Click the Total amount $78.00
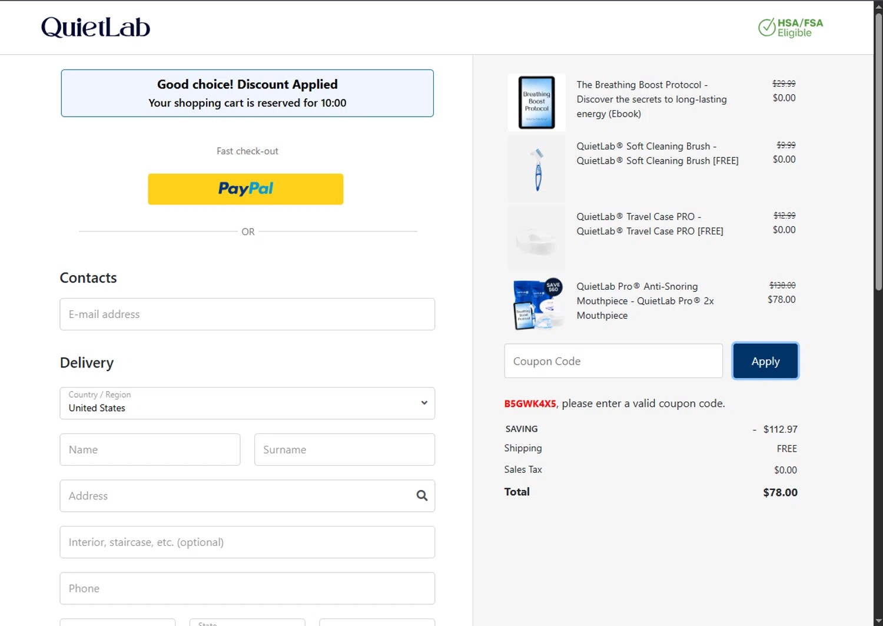This screenshot has width=883, height=626. (780, 492)
